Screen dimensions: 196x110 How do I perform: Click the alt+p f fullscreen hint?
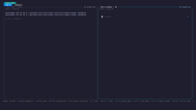pos(181,101)
